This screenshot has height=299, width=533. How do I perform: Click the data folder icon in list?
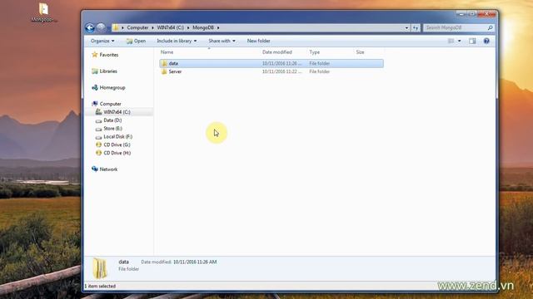tap(164, 63)
